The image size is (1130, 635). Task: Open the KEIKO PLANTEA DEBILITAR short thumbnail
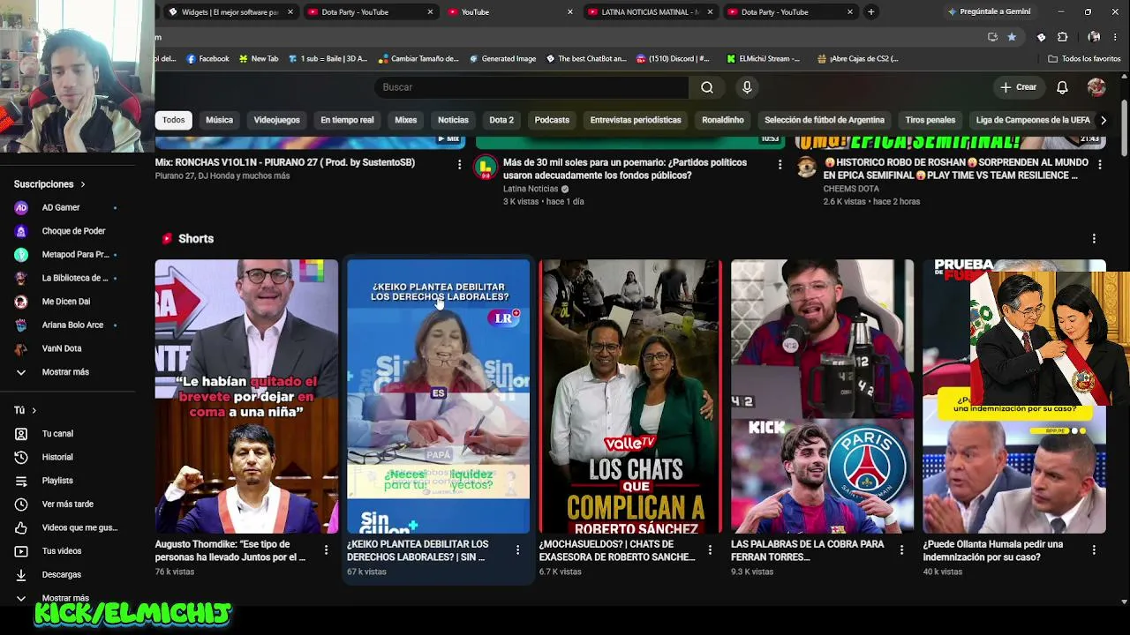coord(438,396)
